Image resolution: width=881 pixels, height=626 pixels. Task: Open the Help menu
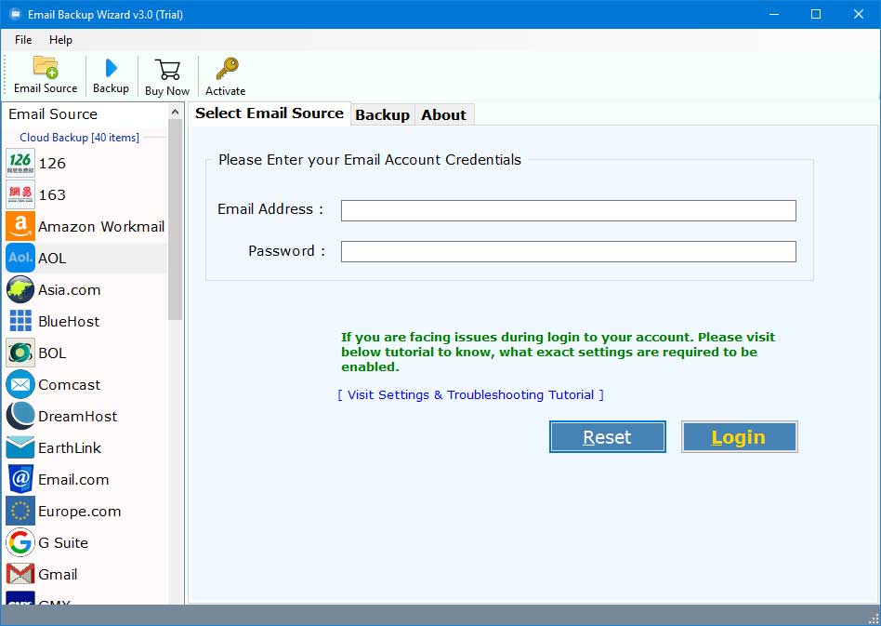tap(60, 40)
